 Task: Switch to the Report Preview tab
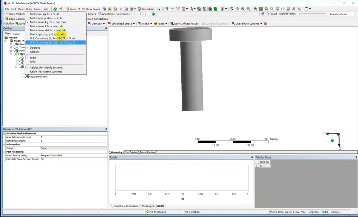tap(147, 152)
